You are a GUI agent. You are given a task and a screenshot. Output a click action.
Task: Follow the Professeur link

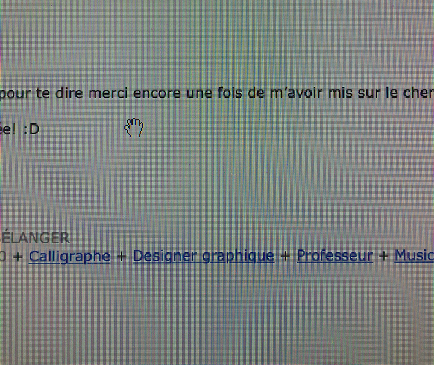coord(335,255)
